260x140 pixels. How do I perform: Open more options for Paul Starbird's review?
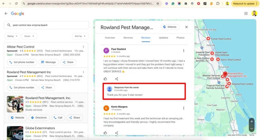click(x=184, y=51)
